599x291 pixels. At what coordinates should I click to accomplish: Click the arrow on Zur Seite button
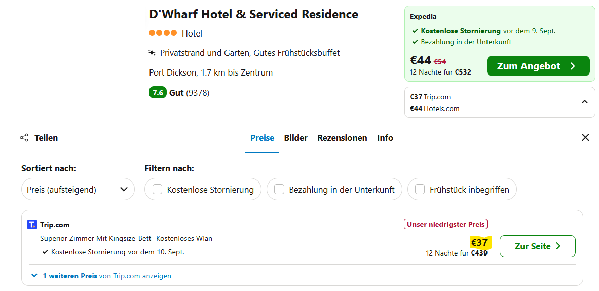(558, 246)
